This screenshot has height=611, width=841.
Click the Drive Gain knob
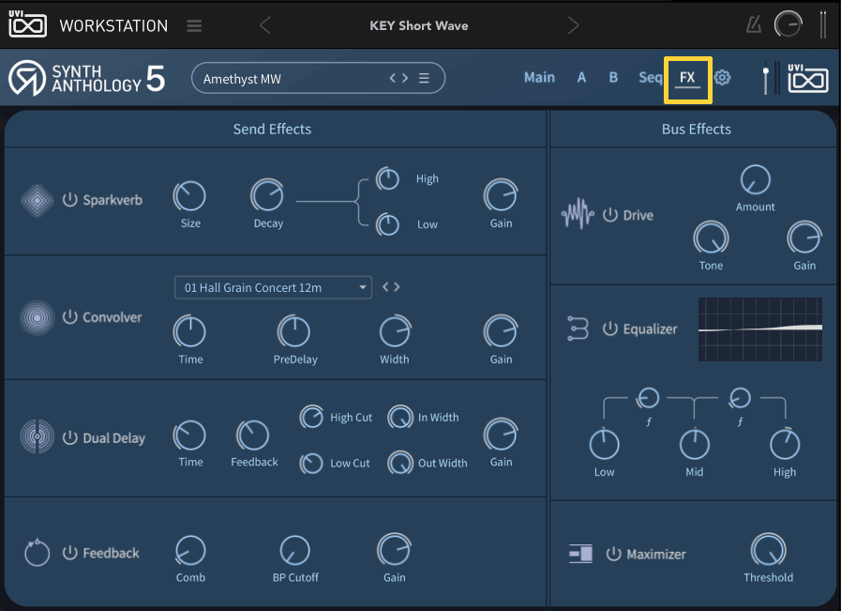click(804, 237)
